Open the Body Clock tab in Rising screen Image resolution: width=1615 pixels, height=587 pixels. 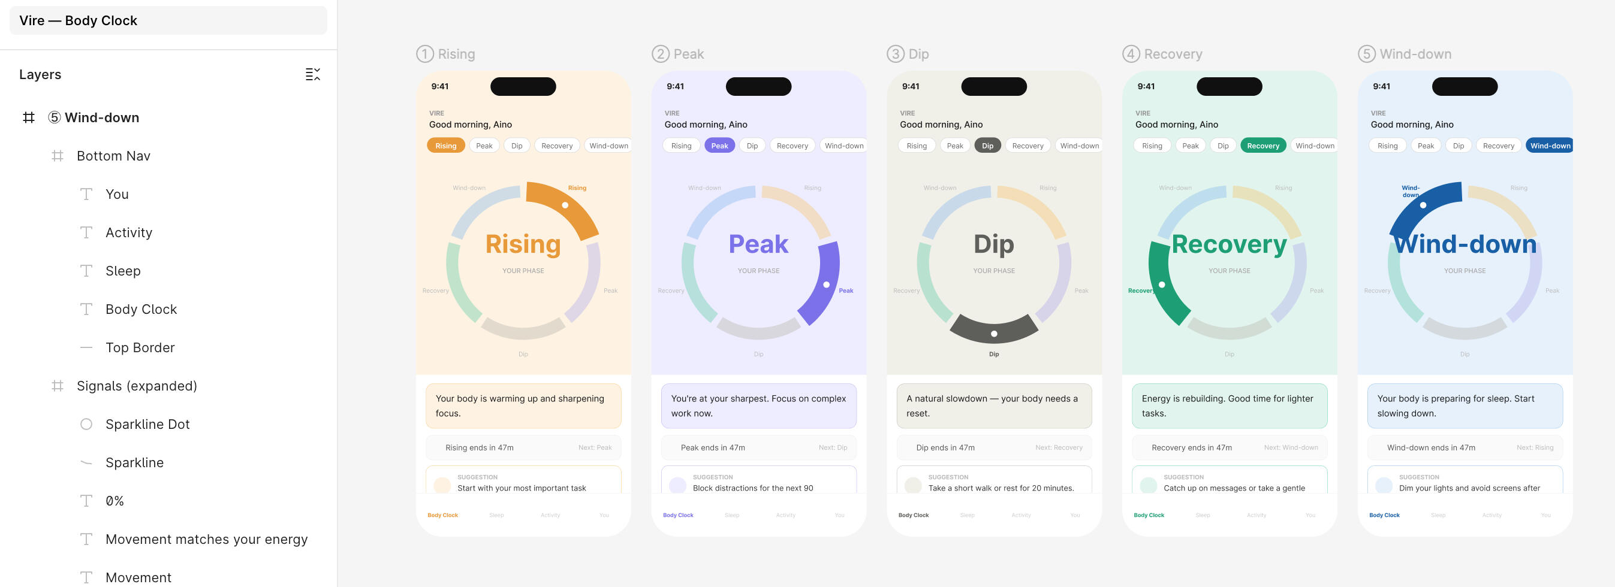[442, 515]
